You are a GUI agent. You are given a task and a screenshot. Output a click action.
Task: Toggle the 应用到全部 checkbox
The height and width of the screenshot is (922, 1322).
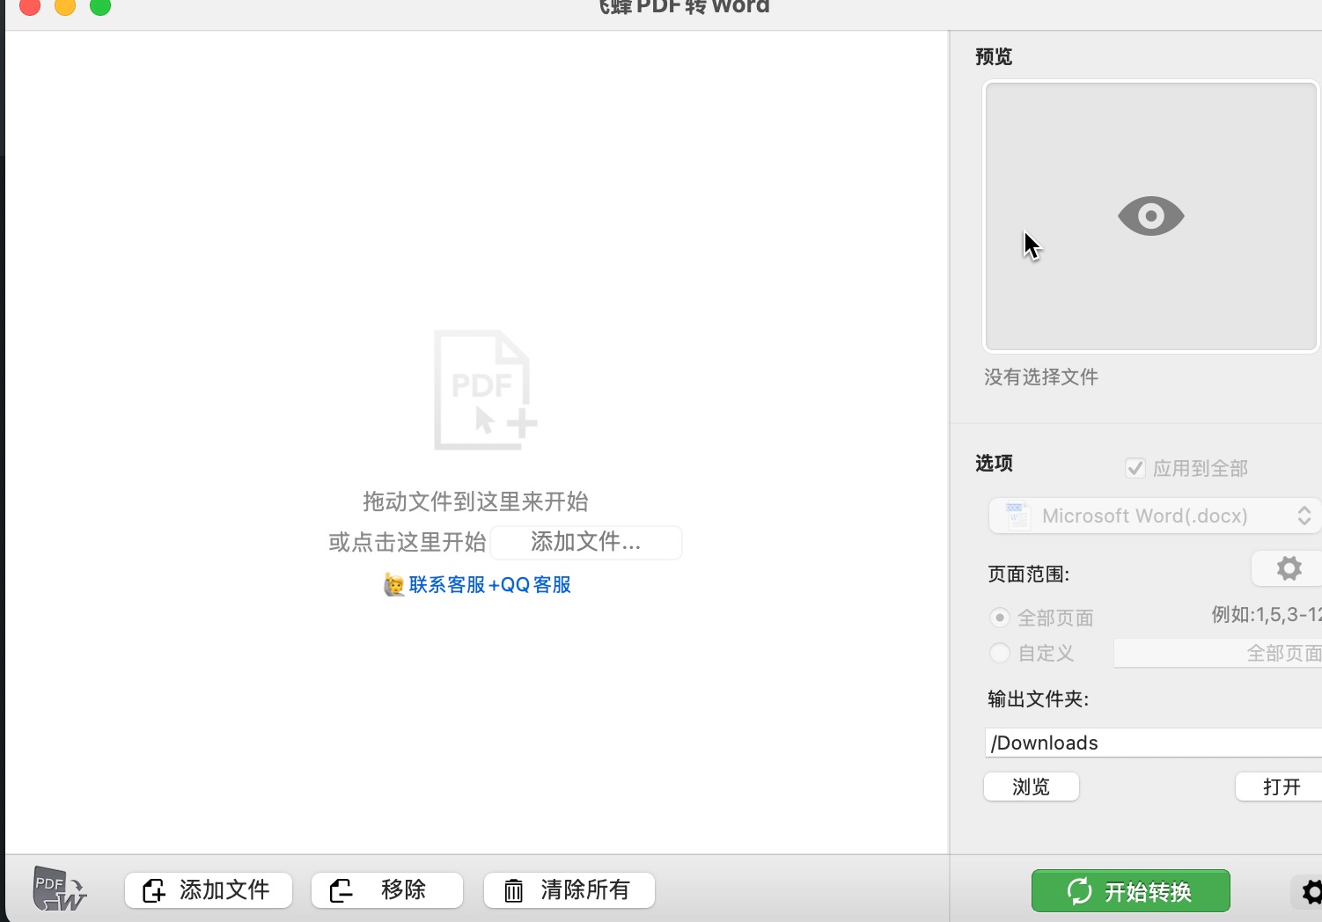[1135, 468]
